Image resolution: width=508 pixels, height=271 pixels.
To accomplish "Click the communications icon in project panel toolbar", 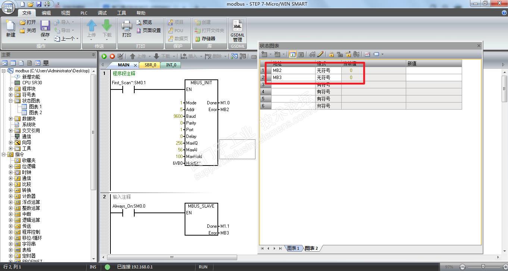I will click(x=46, y=63).
